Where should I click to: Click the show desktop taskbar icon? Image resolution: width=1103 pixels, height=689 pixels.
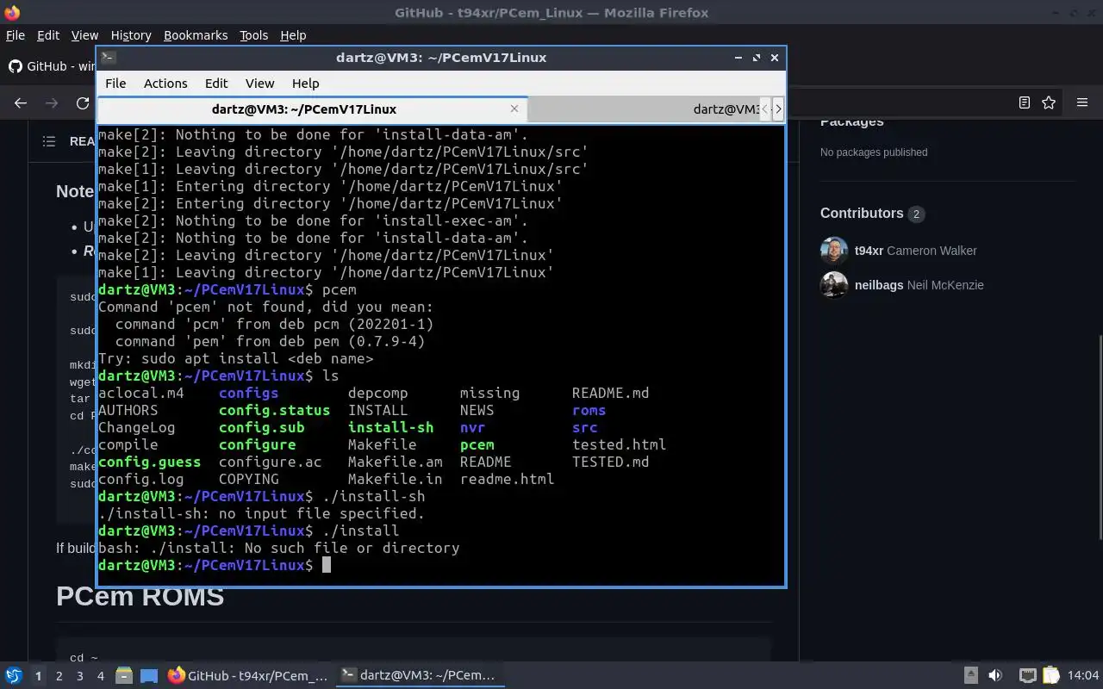click(x=148, y=676)
